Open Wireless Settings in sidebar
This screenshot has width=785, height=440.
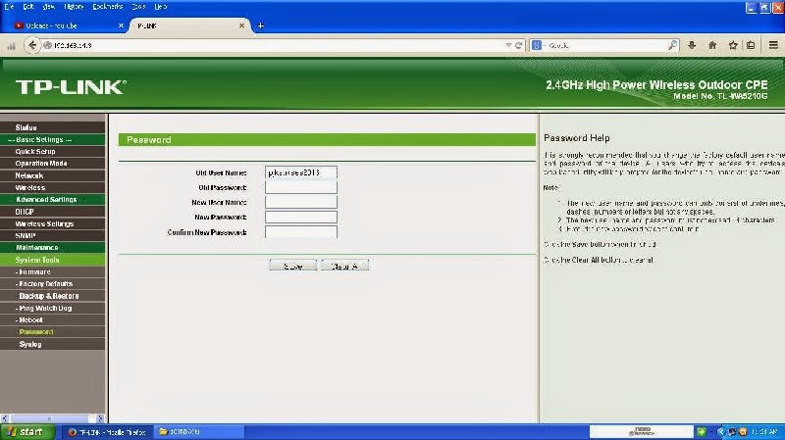[x=53, y=223]
